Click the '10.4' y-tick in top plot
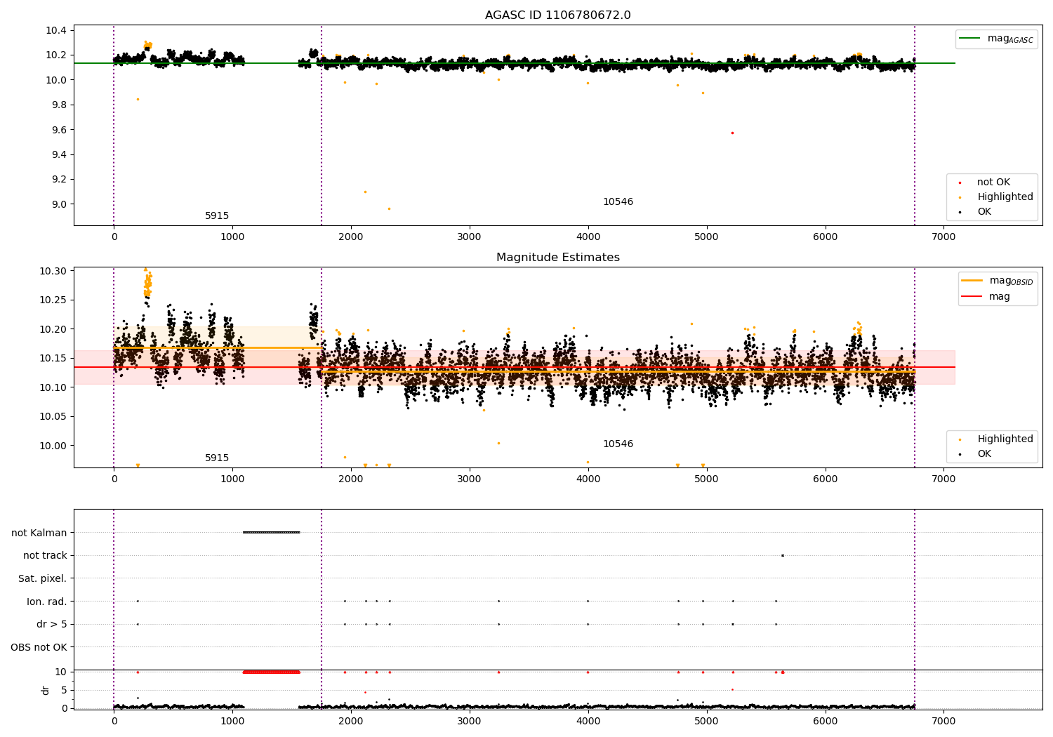The height and width of the screenshot is (737, 1053). (56, 30)
